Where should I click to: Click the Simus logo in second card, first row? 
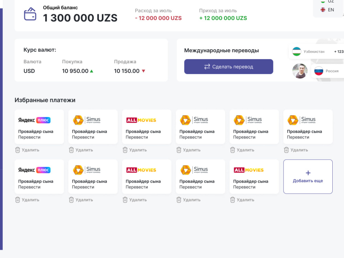[87, 120]
